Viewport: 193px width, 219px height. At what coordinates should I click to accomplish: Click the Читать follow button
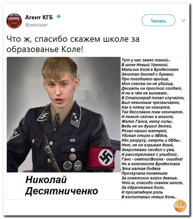[158, 20]
